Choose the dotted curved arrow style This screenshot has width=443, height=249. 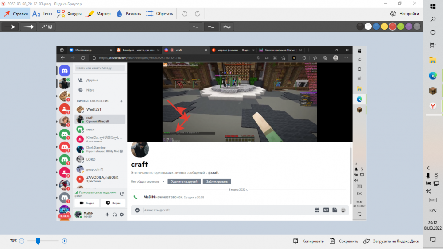47,27
